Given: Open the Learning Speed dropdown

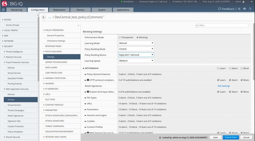Looking at the screenshot, I should point(136,61).
